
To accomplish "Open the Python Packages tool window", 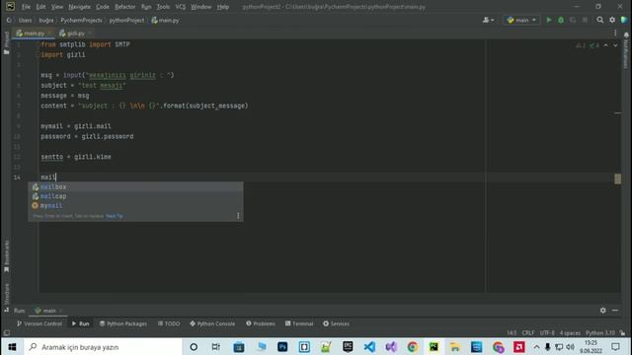I will click(122, 323).
